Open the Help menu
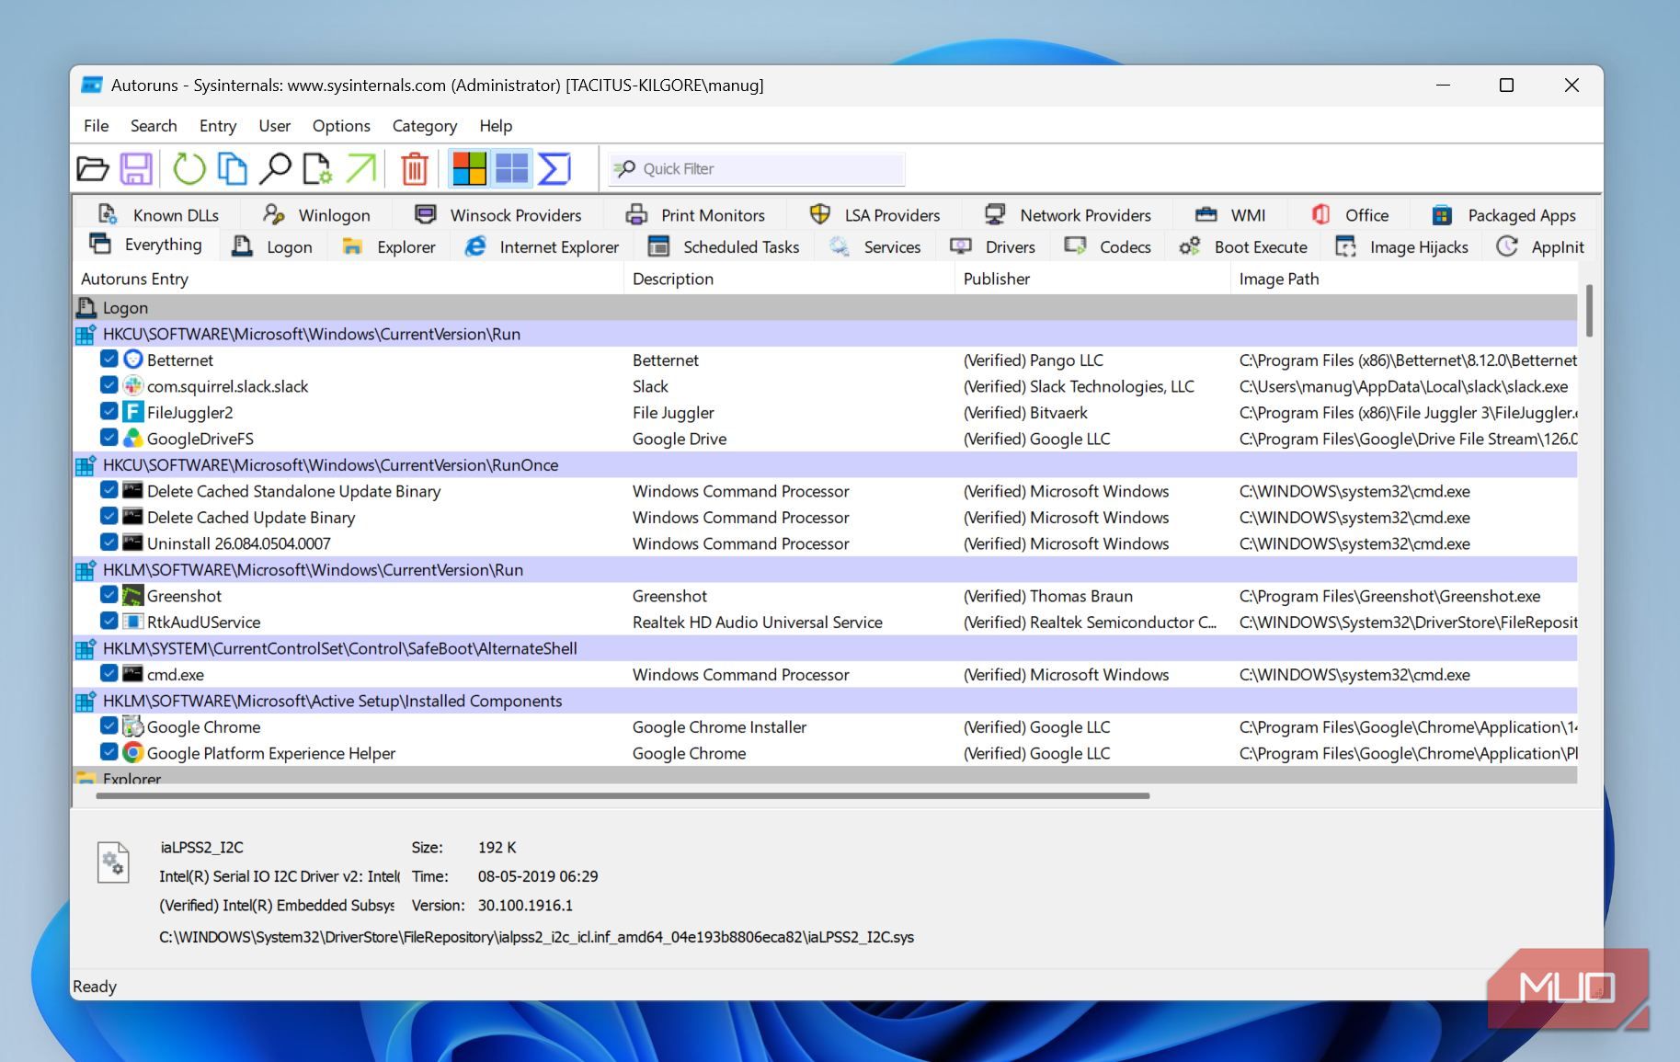This screenshot has height=1062, width=1680. [x=496, y=126]
